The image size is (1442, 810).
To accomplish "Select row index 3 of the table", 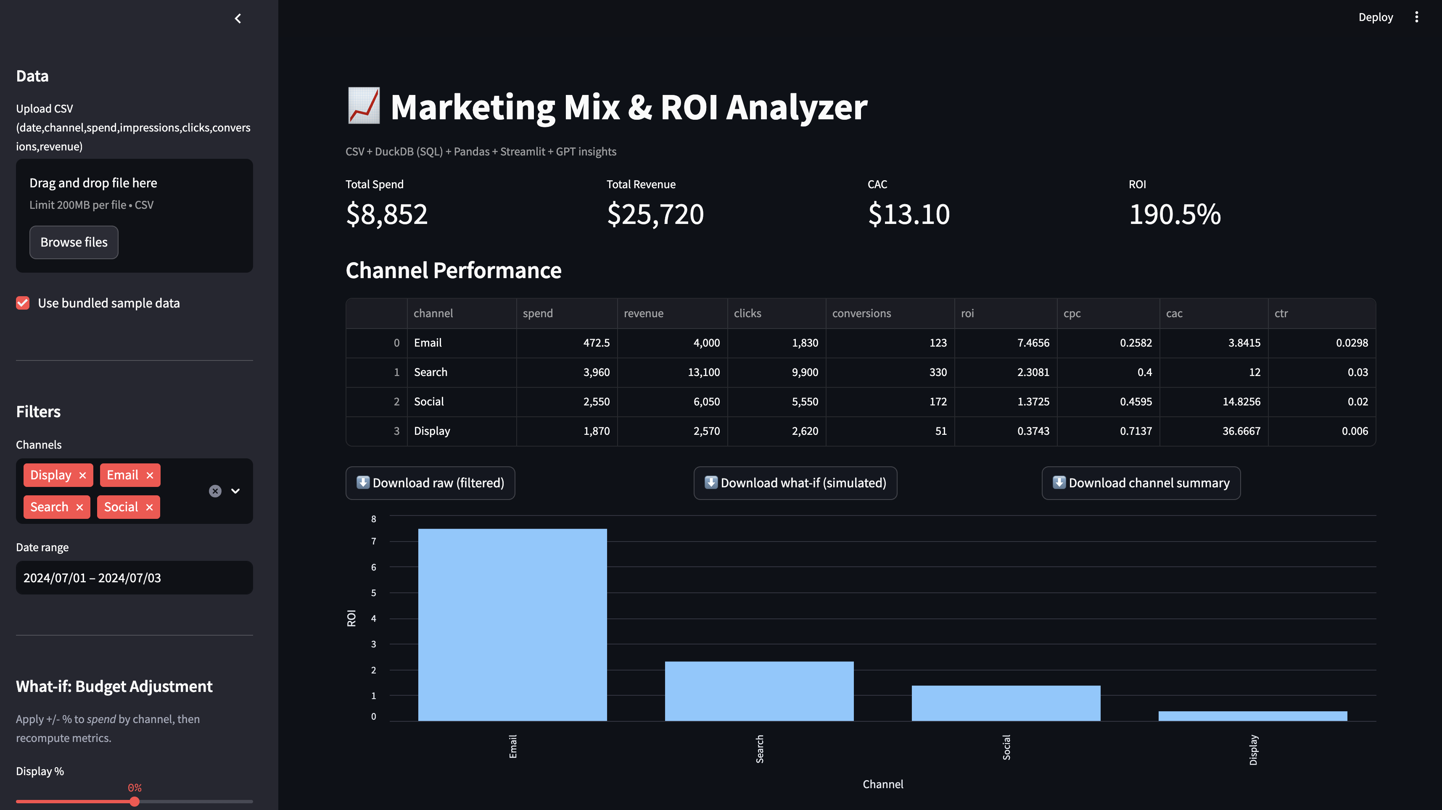I will click(x=377, y=431).
